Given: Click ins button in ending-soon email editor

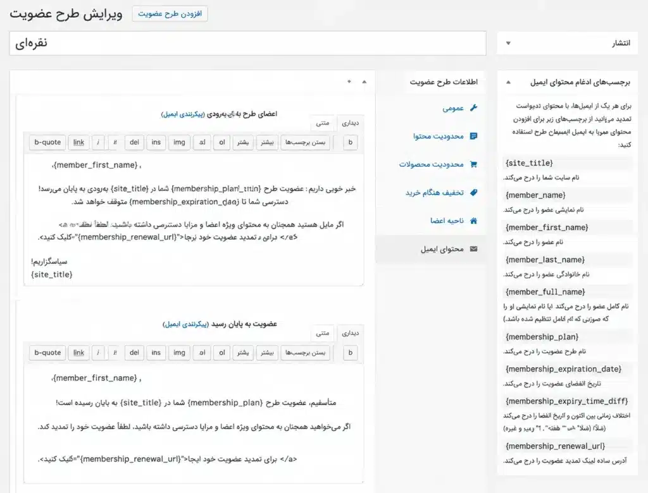Looking at the screenshot, I should (156, 142).
